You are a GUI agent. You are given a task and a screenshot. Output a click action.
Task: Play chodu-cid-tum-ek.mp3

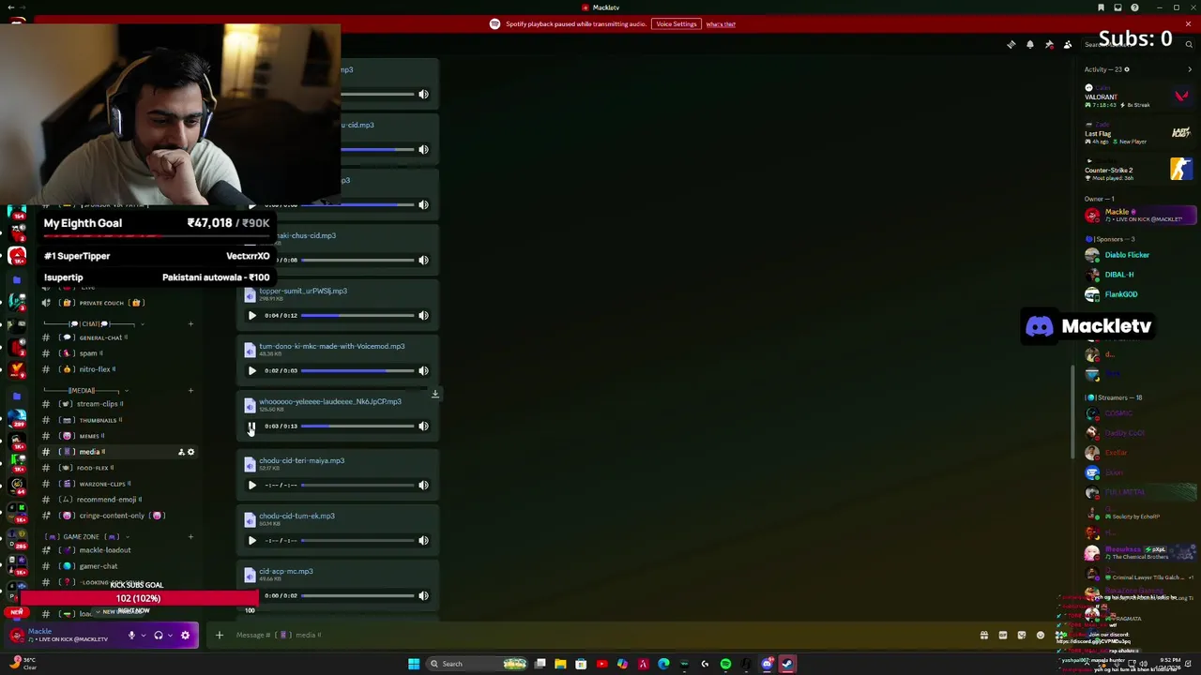click(251, 541)
